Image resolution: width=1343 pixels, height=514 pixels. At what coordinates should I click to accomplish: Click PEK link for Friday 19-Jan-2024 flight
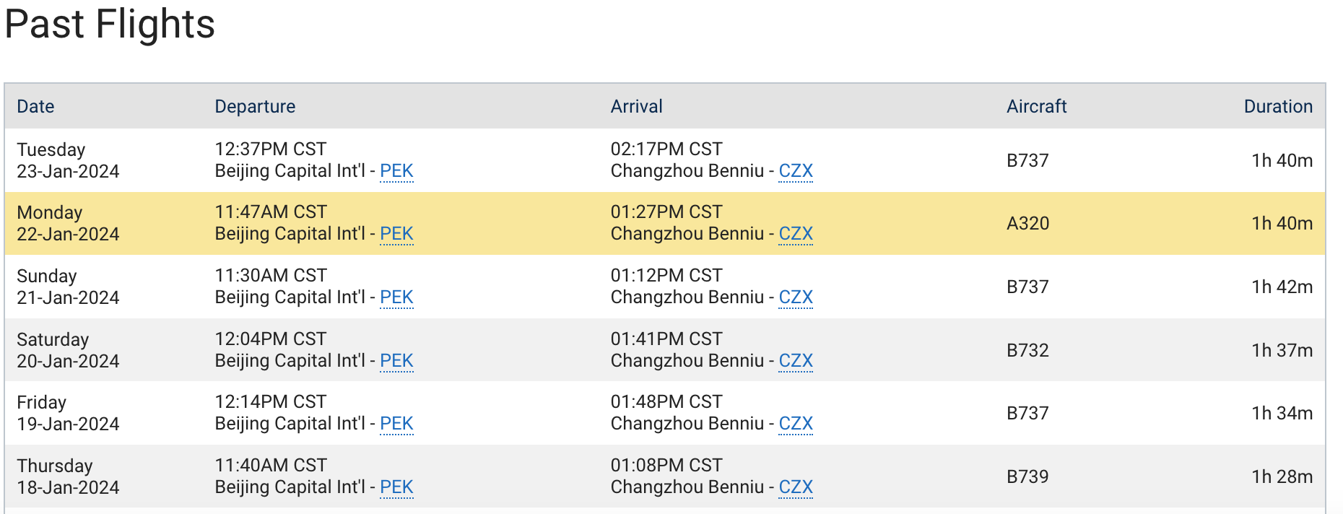click(x=396, y=424)
